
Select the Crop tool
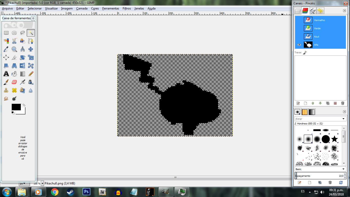14,57
